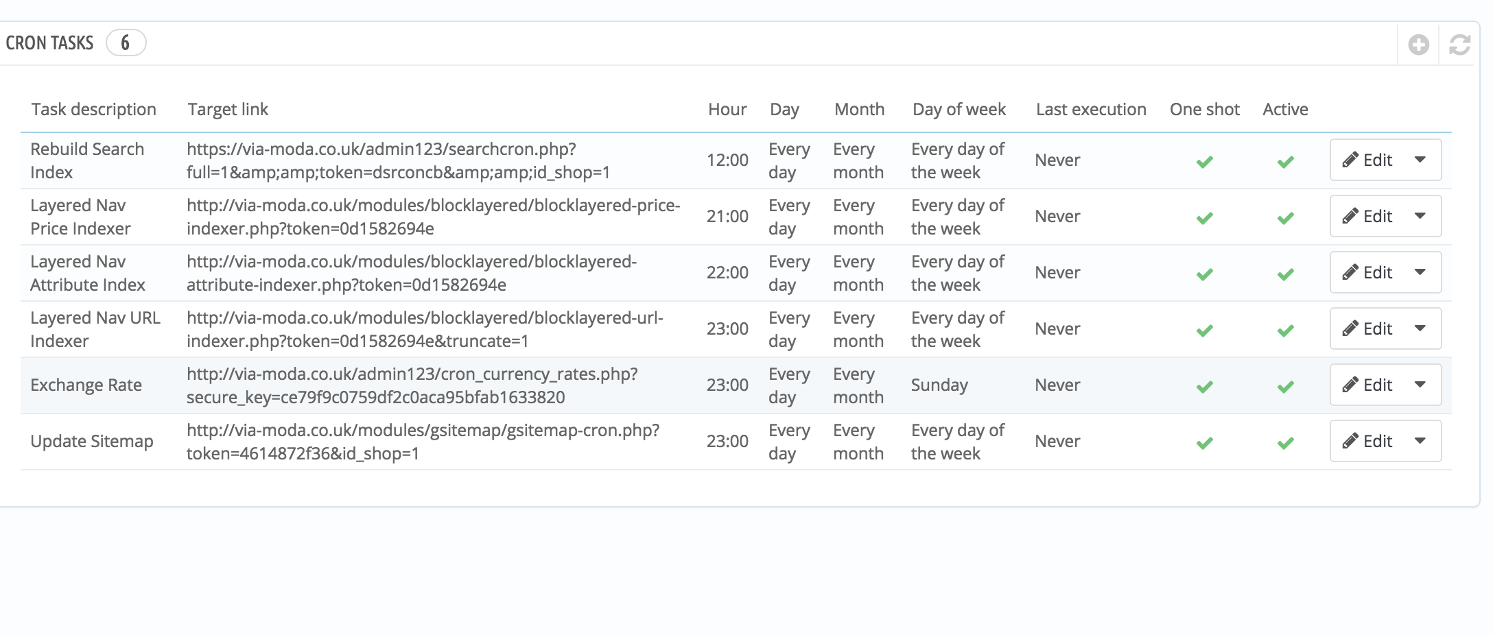The width and height of the screenshot is (1493, 635).
Task: Toggle One shot checkmark for Layered Nav URL Indexer
Action: (x=1204, y=331)
